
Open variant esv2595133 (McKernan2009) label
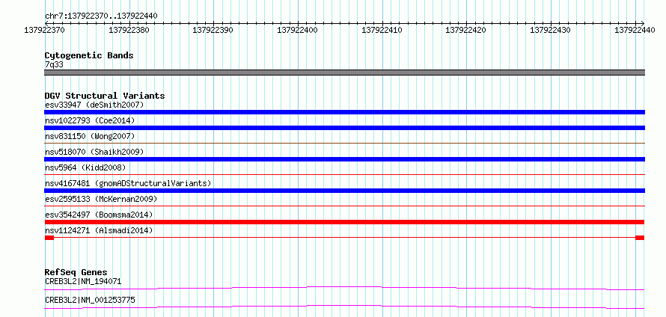pos(101,199)
